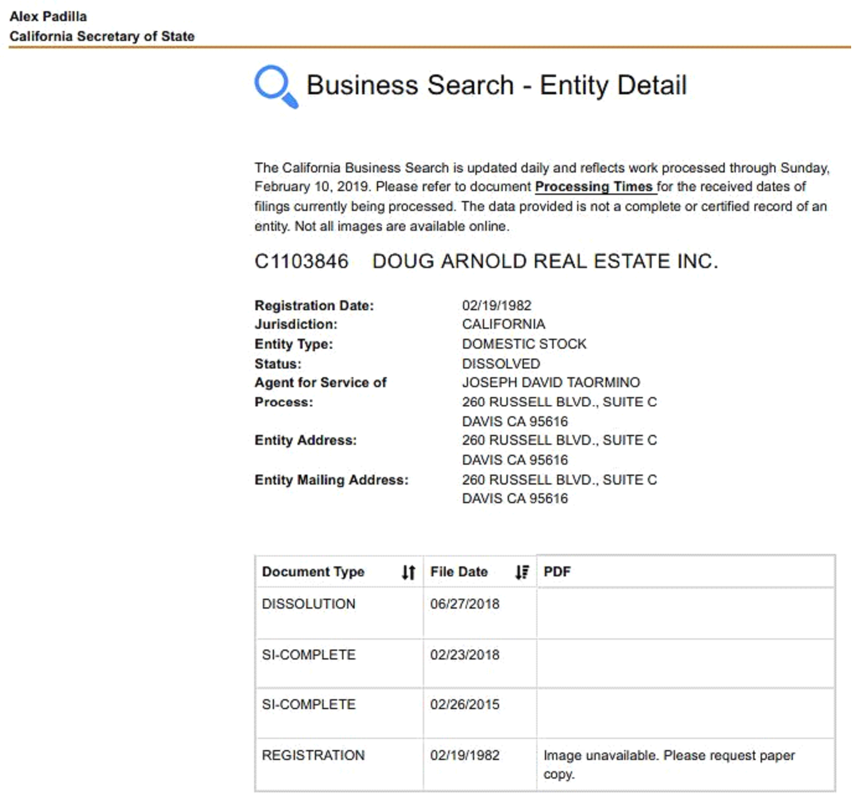Sort by Document Type using arrows icon
The height and width of the screenshot is (809, 853).
(x=408, y=572)
